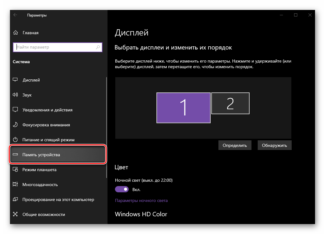Click the tablet mode icon
The width and height of the screenshot is (325, 234).
point(15,170)
